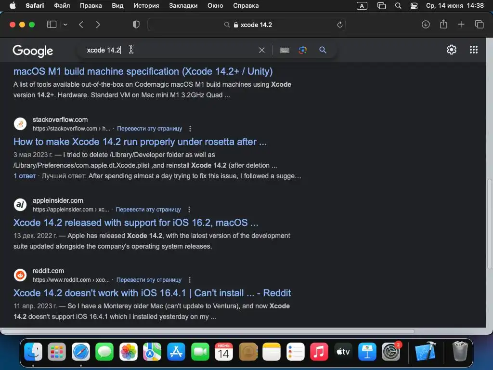Viewport: 493px width, 370px height.
Task: Show Safari downloads
Action: click(426, 25)
